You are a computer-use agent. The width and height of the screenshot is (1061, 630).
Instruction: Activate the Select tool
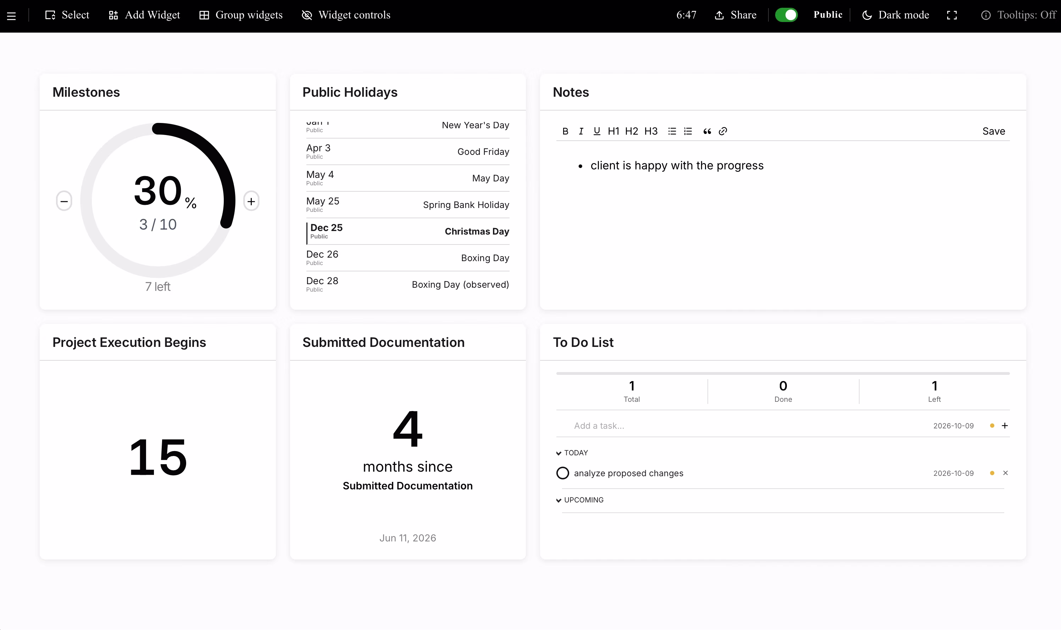pos(67,15)
